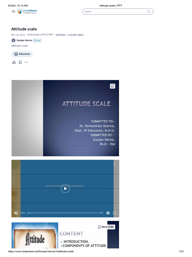Open the Content slide thumbnail

(65, 235)
